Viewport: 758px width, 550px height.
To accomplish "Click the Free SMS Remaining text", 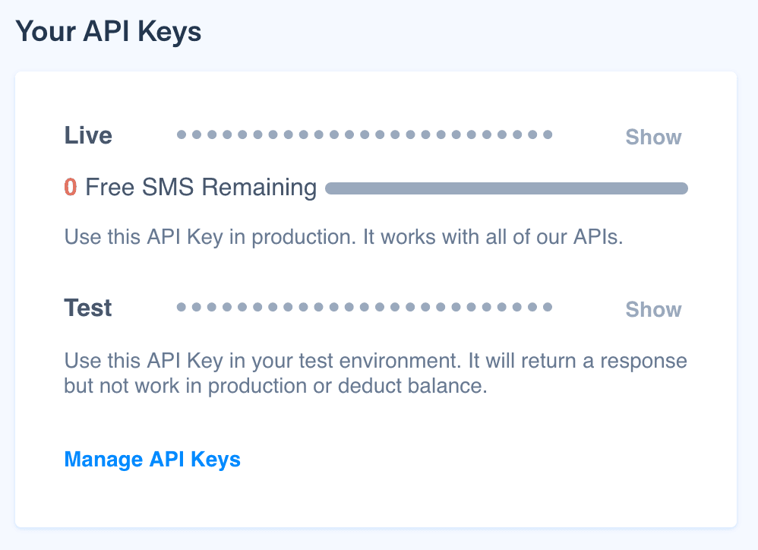I will coord(201,187).
